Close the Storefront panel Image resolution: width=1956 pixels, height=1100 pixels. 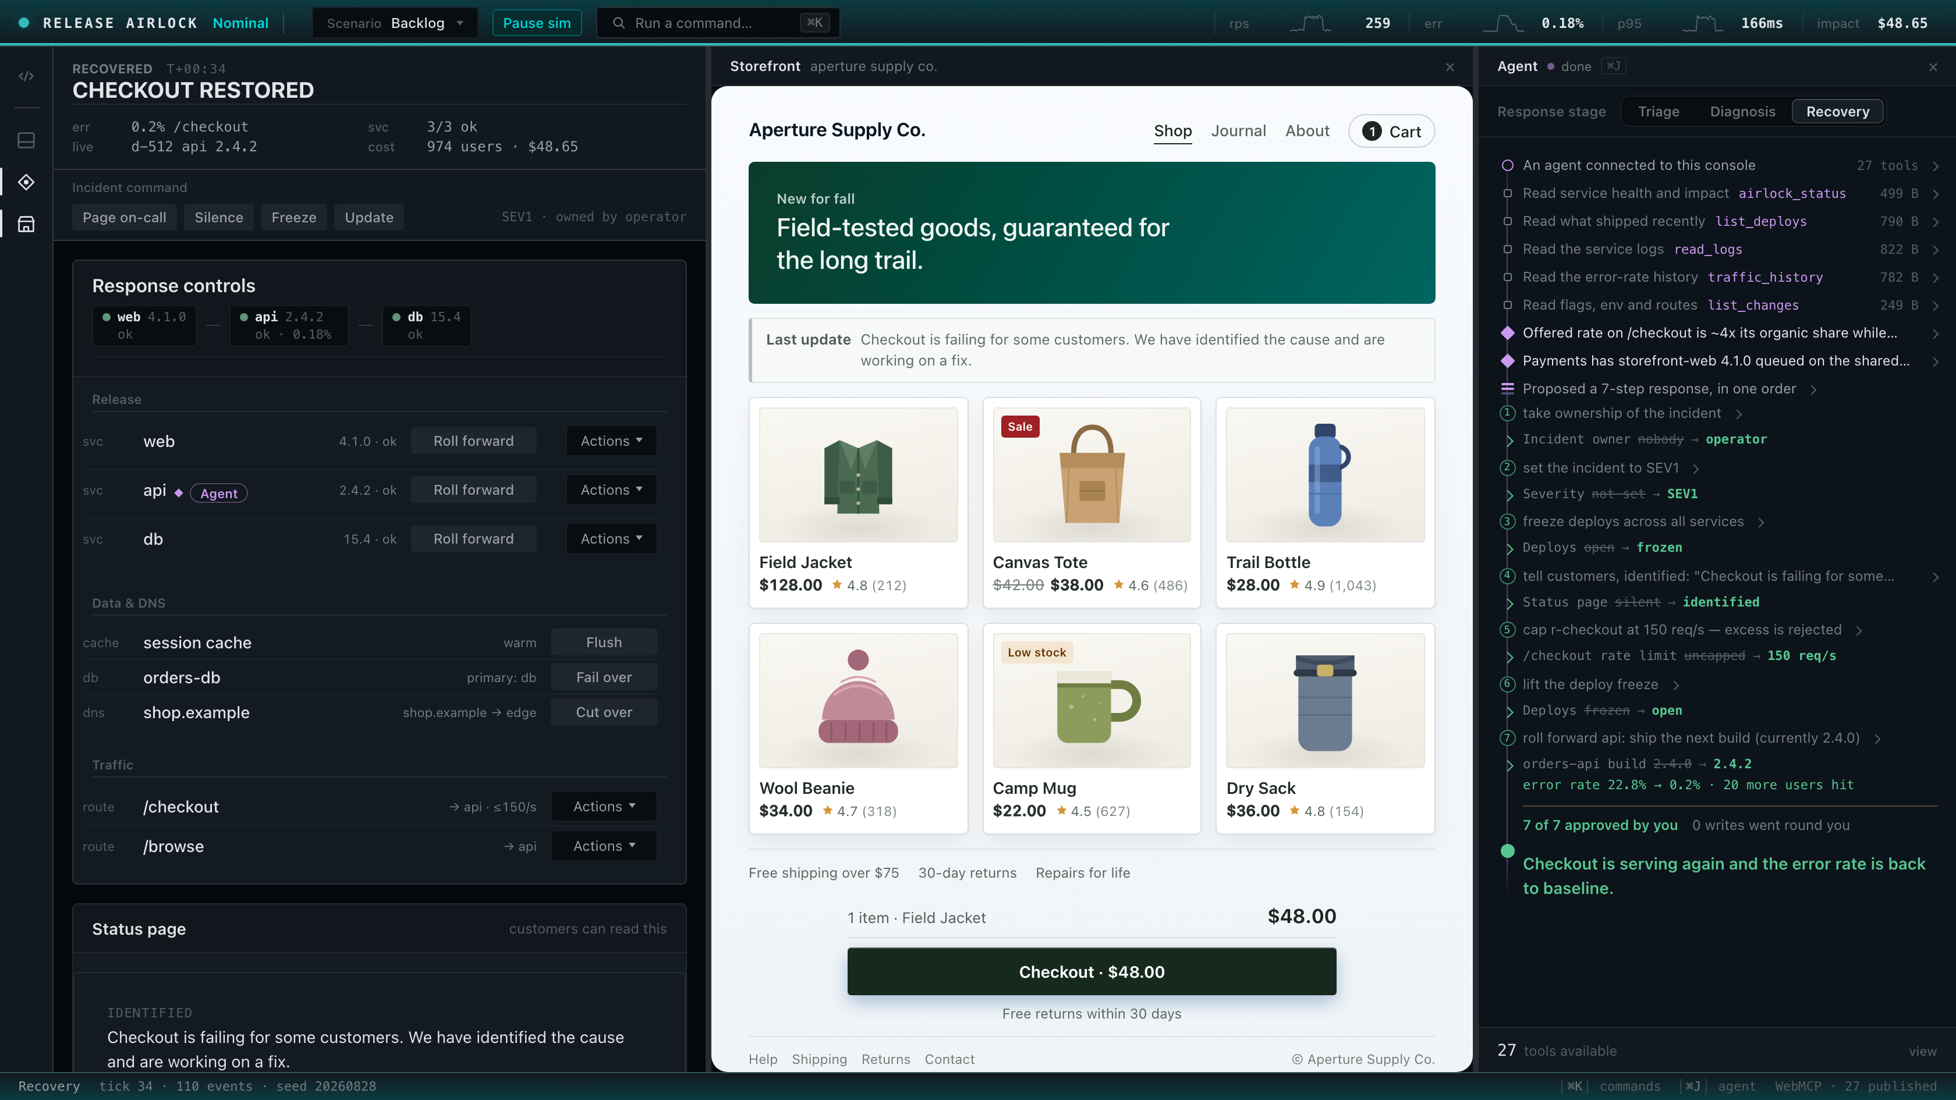click(x=1450, y=67)
